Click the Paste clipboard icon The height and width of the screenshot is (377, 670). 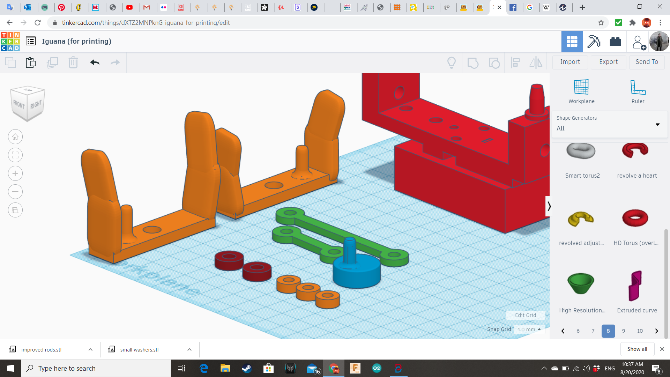[x=31, y=62]
